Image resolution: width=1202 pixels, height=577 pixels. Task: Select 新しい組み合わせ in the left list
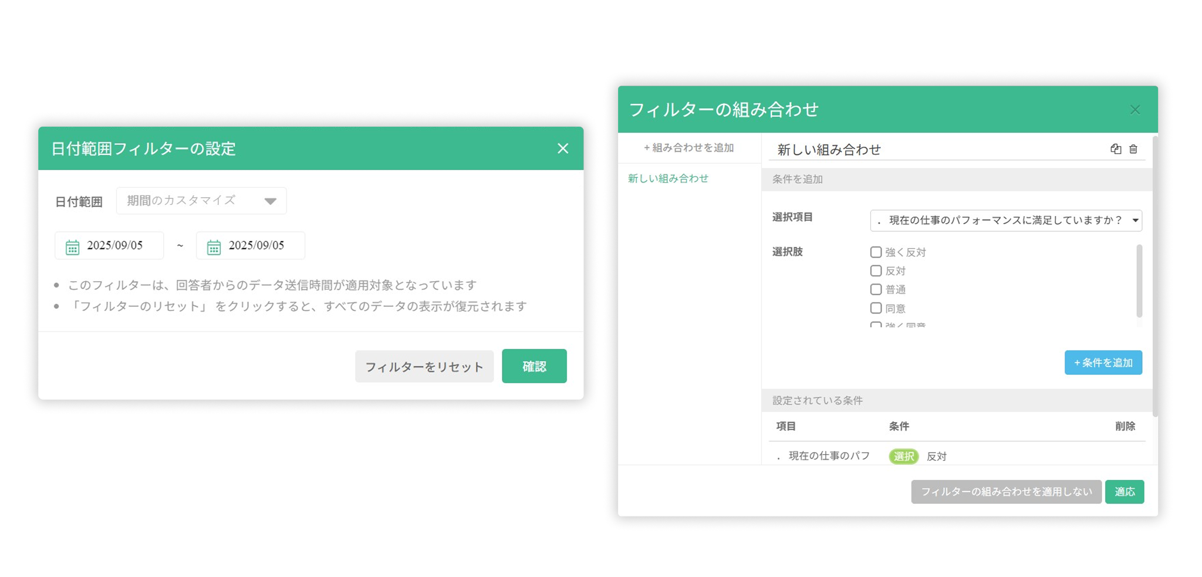coord(668,178)
